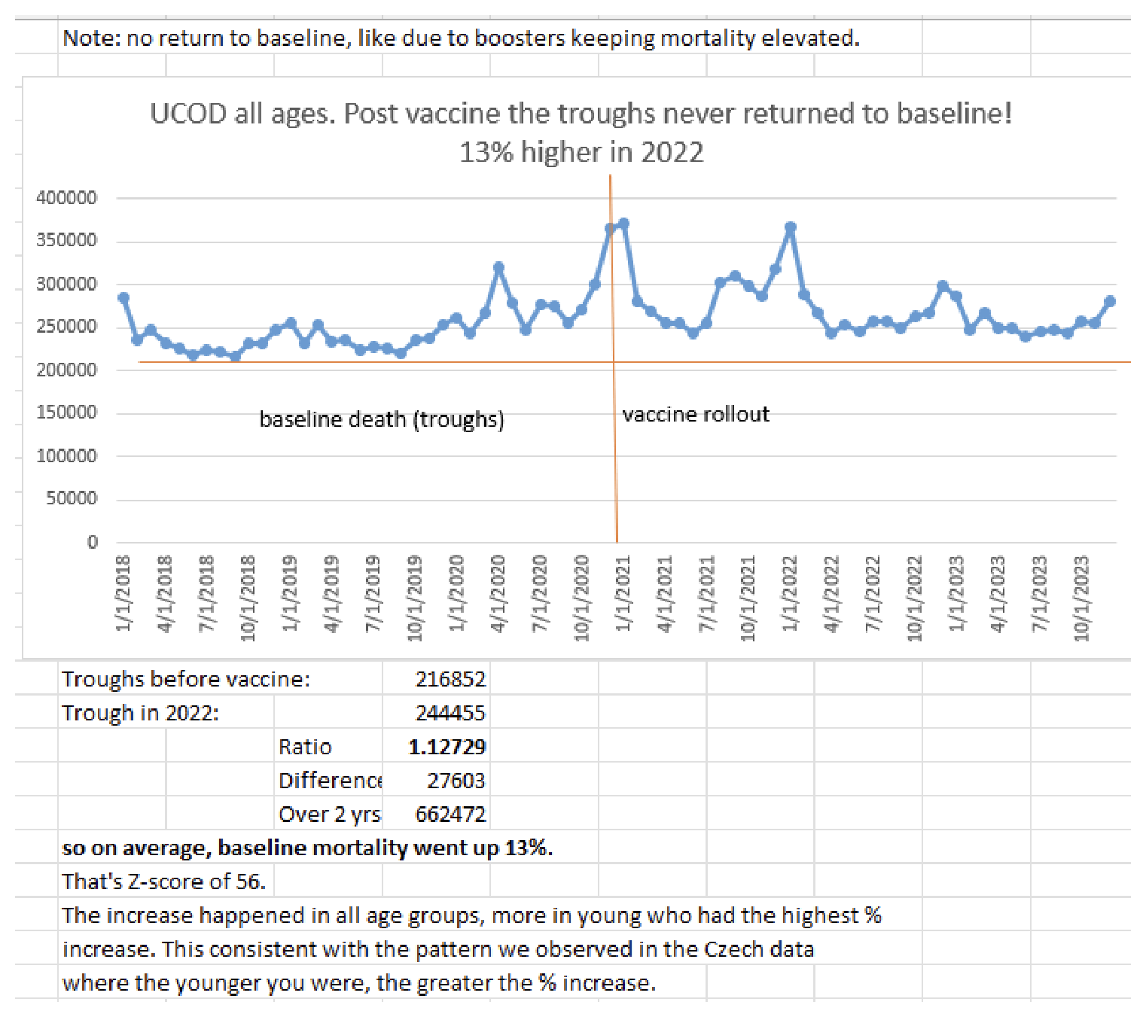Click the "Trough in 2022:" label cell
Viewport: 1146px width, 1017px height.
[x=140, y=713]
